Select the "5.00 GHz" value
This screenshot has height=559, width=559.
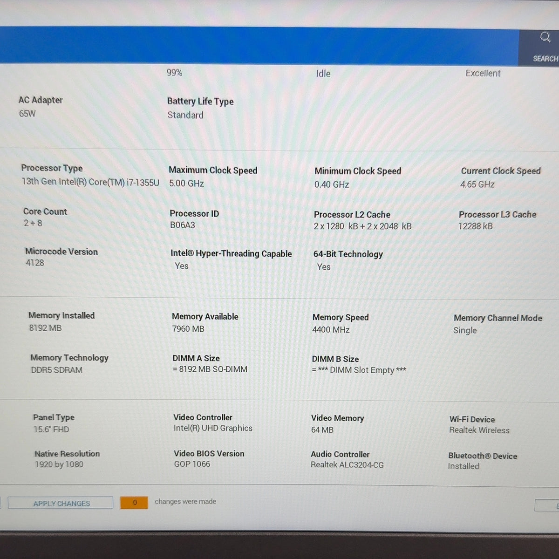[186, 184]
